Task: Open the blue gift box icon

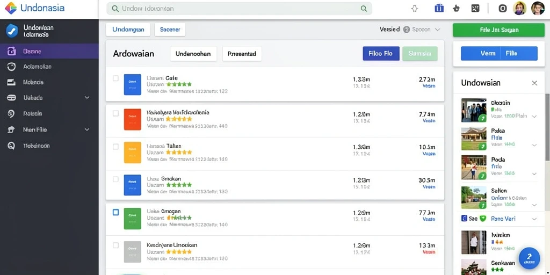Action: click(439, 8)
